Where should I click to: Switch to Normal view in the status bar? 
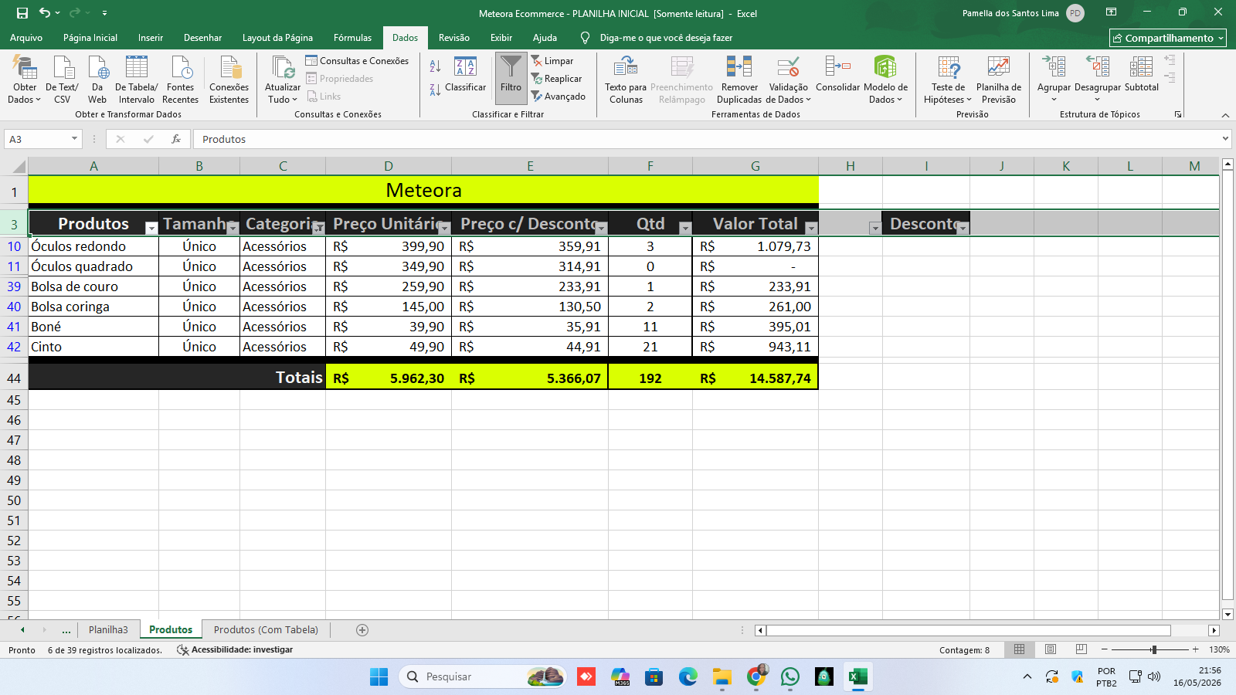tap(1020, 649)
